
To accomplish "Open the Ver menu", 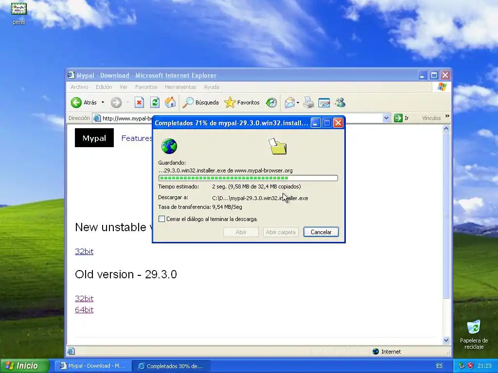I will (x=124, y=87).
